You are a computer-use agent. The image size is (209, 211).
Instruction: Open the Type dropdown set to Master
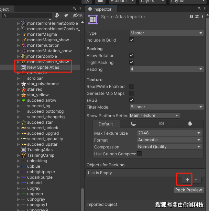point(167,33)
